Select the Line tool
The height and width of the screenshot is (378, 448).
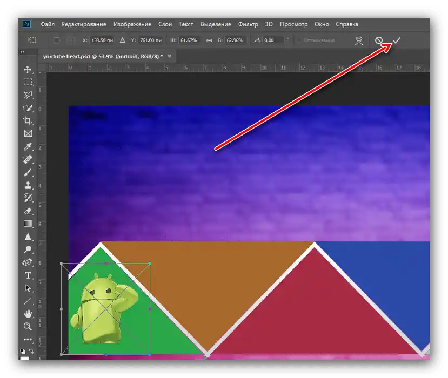(28, 301)
